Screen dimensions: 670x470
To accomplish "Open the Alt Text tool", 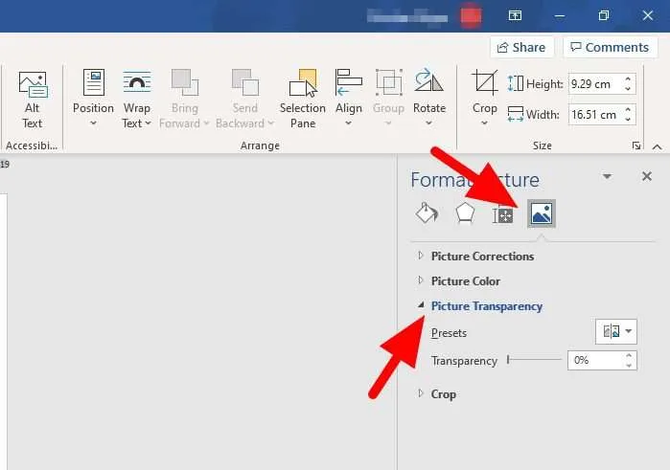I will pos(33,100).
